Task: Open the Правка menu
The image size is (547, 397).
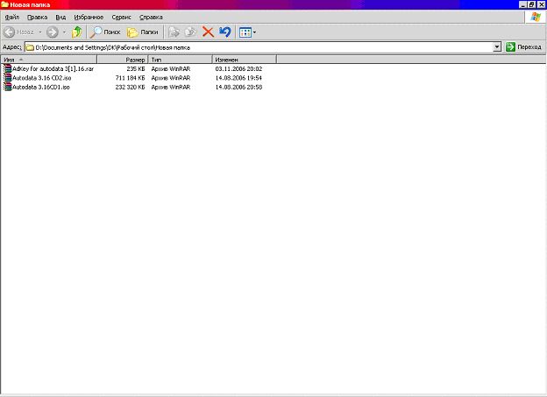Action: click(x=38, y=18)
